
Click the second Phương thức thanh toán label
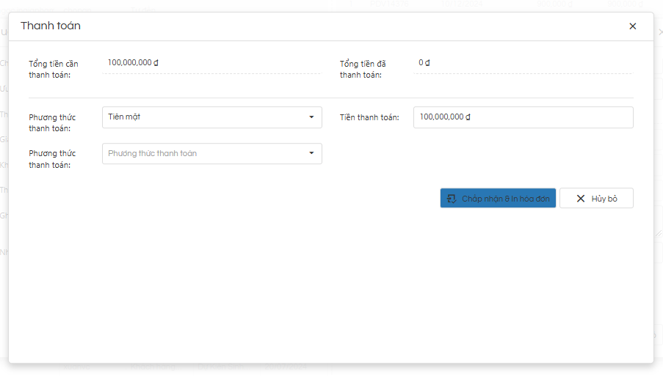click(52, 159)
